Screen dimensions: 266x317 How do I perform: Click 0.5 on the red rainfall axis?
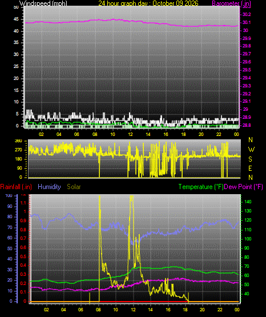point(23,257)
